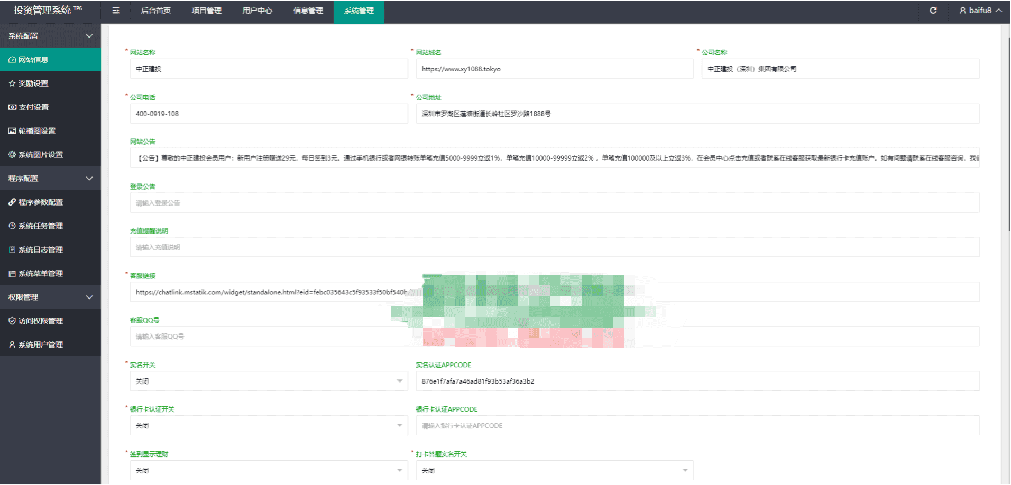Switch to the 项目管理 tab
This screenshot has width=1011, height=485.
tap(206, 11)
